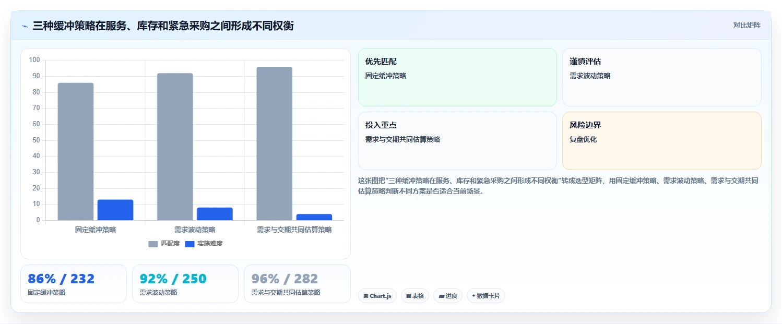This screenshot has width=782, height=324.
Task: Click the blue bar for 需求与交期共同估算策略
Action: [x=314, y=217]
